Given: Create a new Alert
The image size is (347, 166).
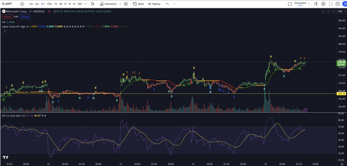Looking at the screenshot, I should [139, 4].
